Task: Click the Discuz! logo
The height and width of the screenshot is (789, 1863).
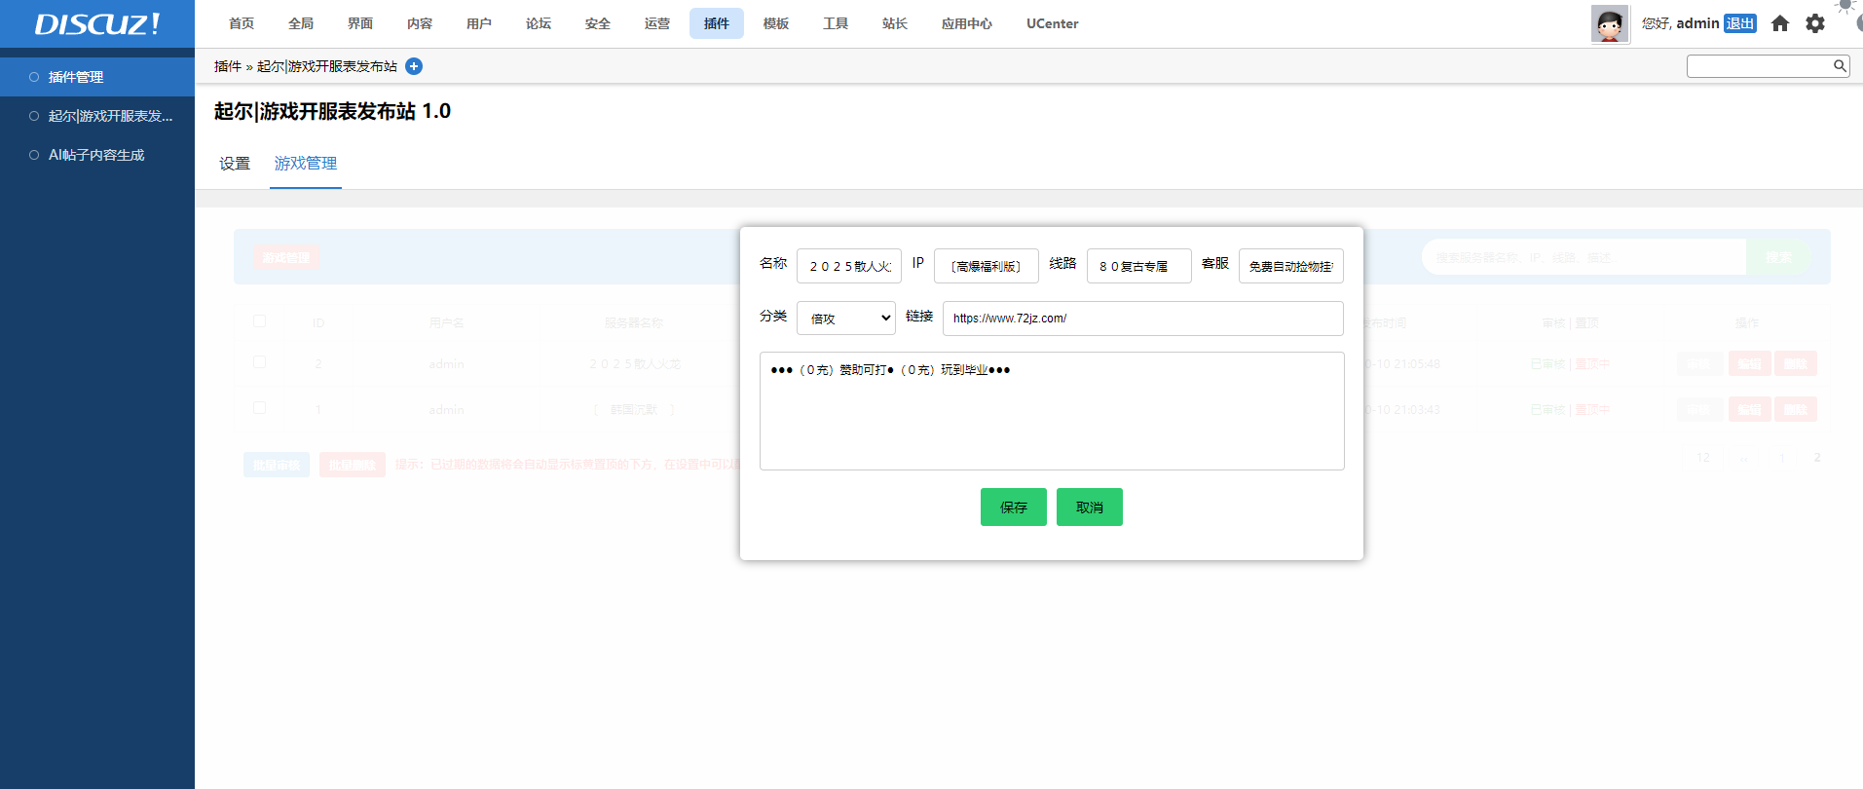Action: click(97, 24)
